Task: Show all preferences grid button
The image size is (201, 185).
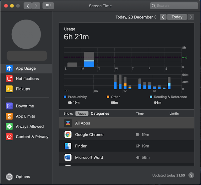Action: pyautogui.click(x=48, y=6)
